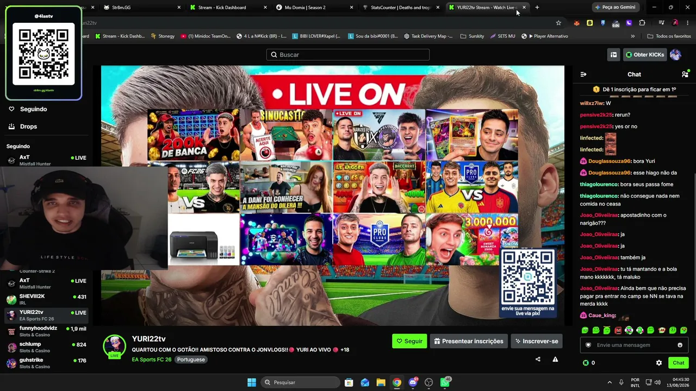Send message with green Chat button

coord(679,363)
